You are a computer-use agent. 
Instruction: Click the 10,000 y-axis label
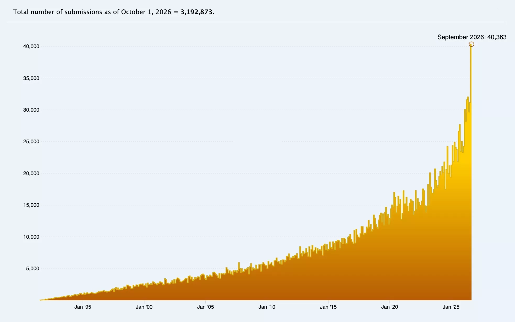tap(31, 237)
